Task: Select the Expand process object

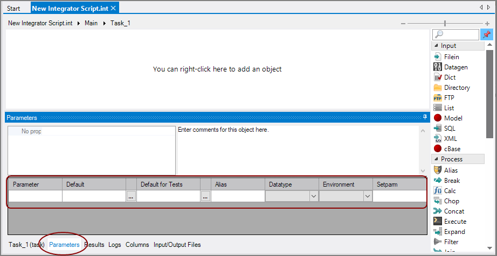Action: point(449,232)
